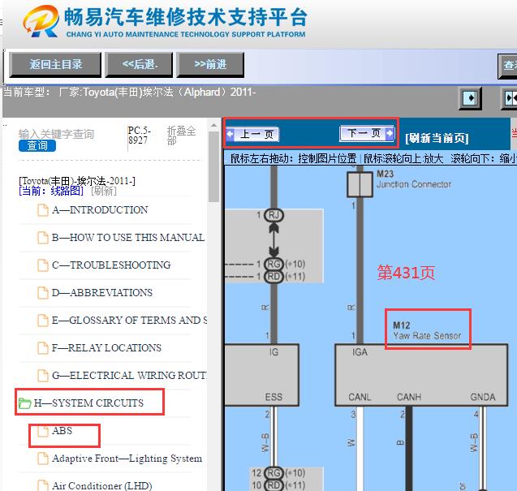Click the [Toyota(丰田)-埃尔法-2011-] header text

pos(77,181)
